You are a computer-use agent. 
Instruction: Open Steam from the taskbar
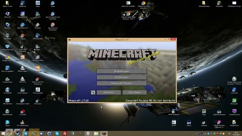coord(18,133)
